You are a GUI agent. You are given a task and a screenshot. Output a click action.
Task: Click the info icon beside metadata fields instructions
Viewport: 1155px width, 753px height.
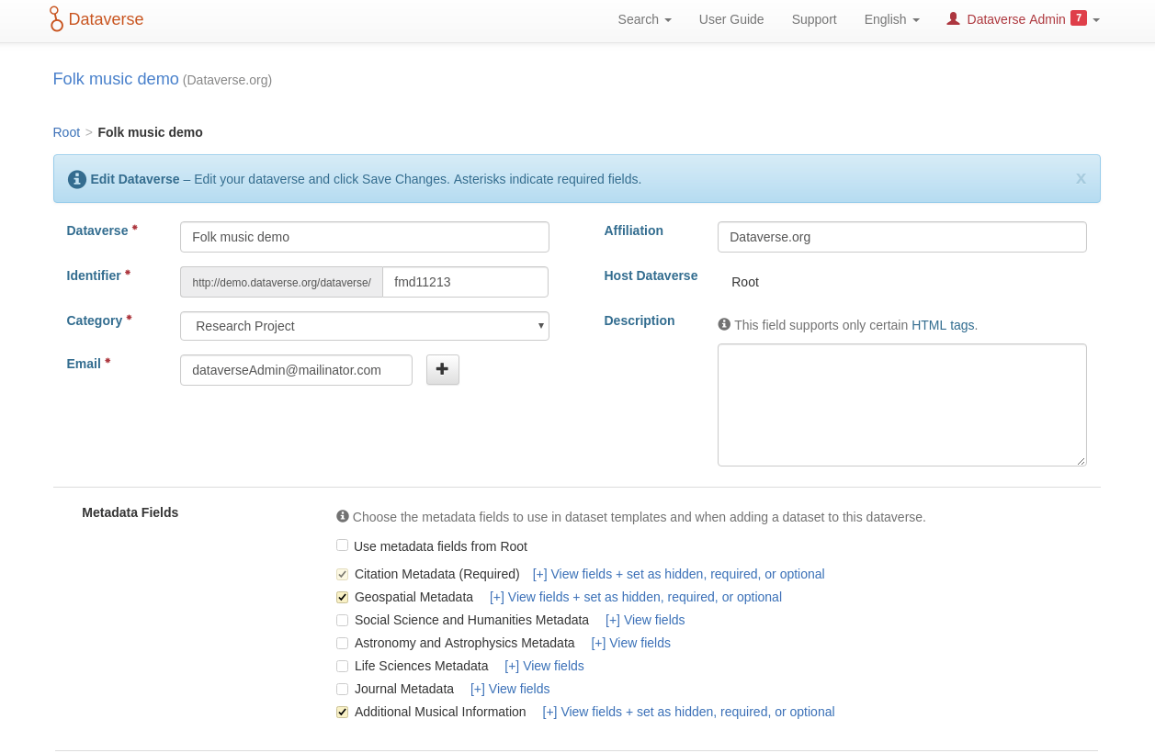343,516
